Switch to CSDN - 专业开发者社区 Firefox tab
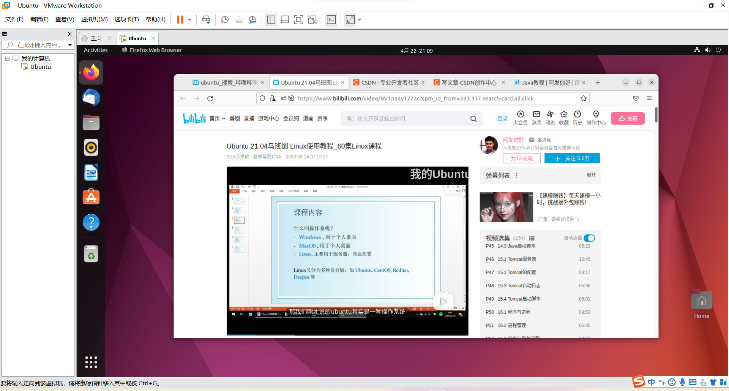This screenshot has width=729, height=391. (x=389, y=82)
